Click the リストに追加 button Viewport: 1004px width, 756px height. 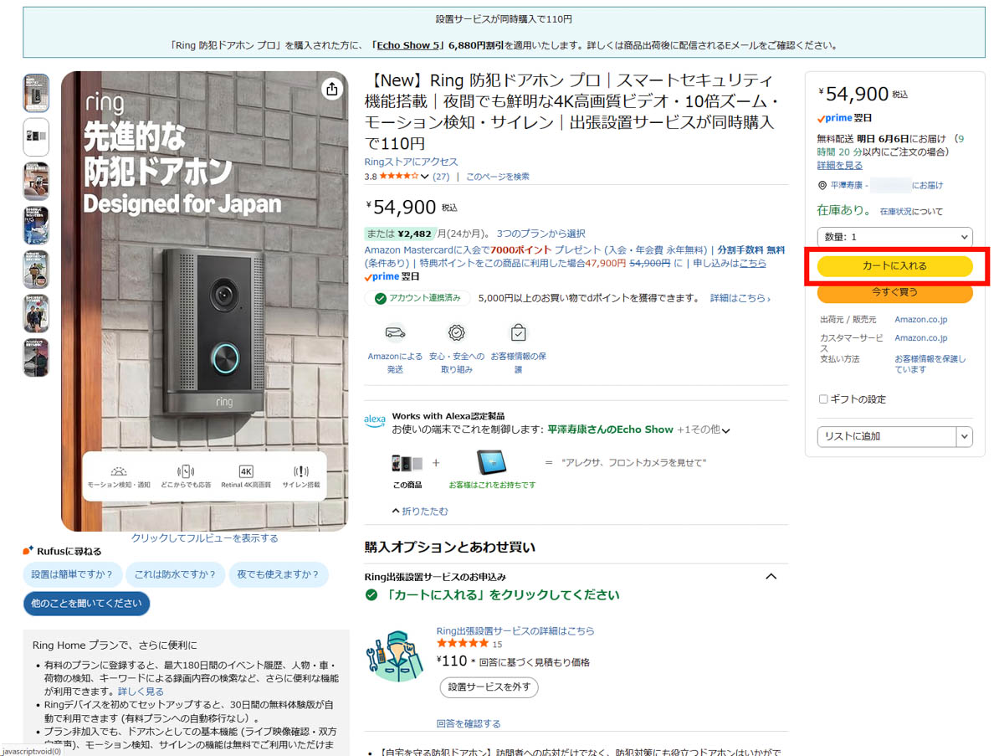(x=887, y=436)
